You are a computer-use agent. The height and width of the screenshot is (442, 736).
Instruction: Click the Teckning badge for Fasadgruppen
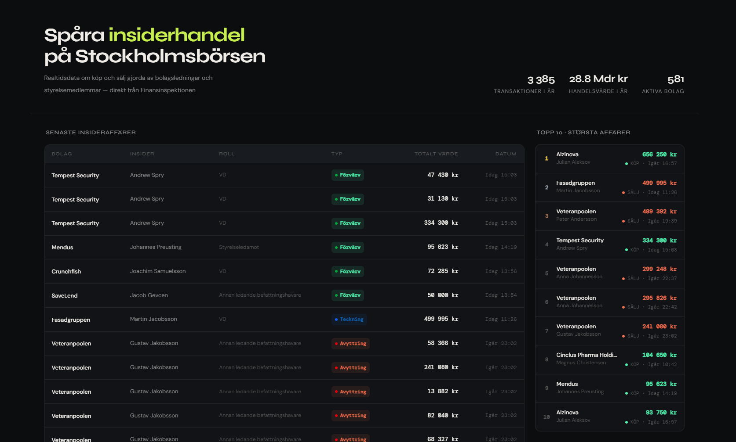coord(349,320)
